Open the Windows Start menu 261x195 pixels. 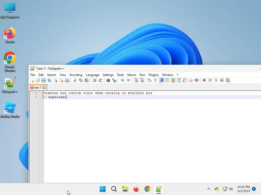point(102,189)
